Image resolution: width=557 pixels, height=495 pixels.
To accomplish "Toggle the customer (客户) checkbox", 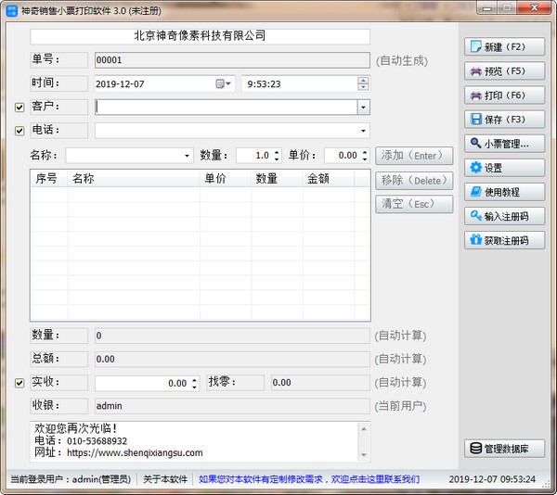I will [19, 107].
